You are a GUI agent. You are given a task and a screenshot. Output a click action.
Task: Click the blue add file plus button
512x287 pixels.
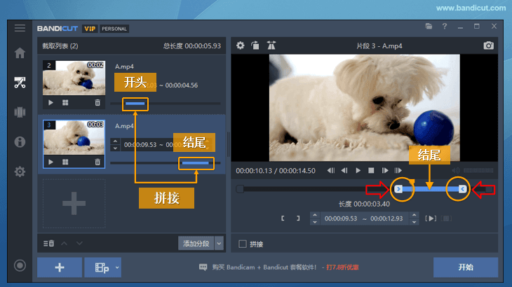coord(59,267)
